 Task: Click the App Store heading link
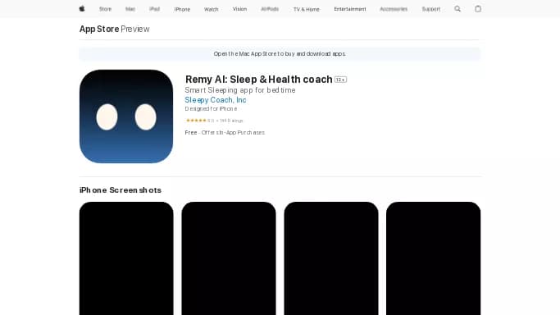click(99, 29)
